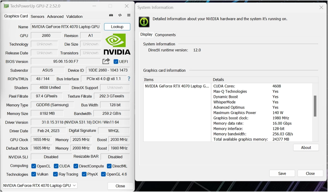
Task: Click the Memory bandwidth 256.03 GB/s row
Action: [x=262, y=134]
